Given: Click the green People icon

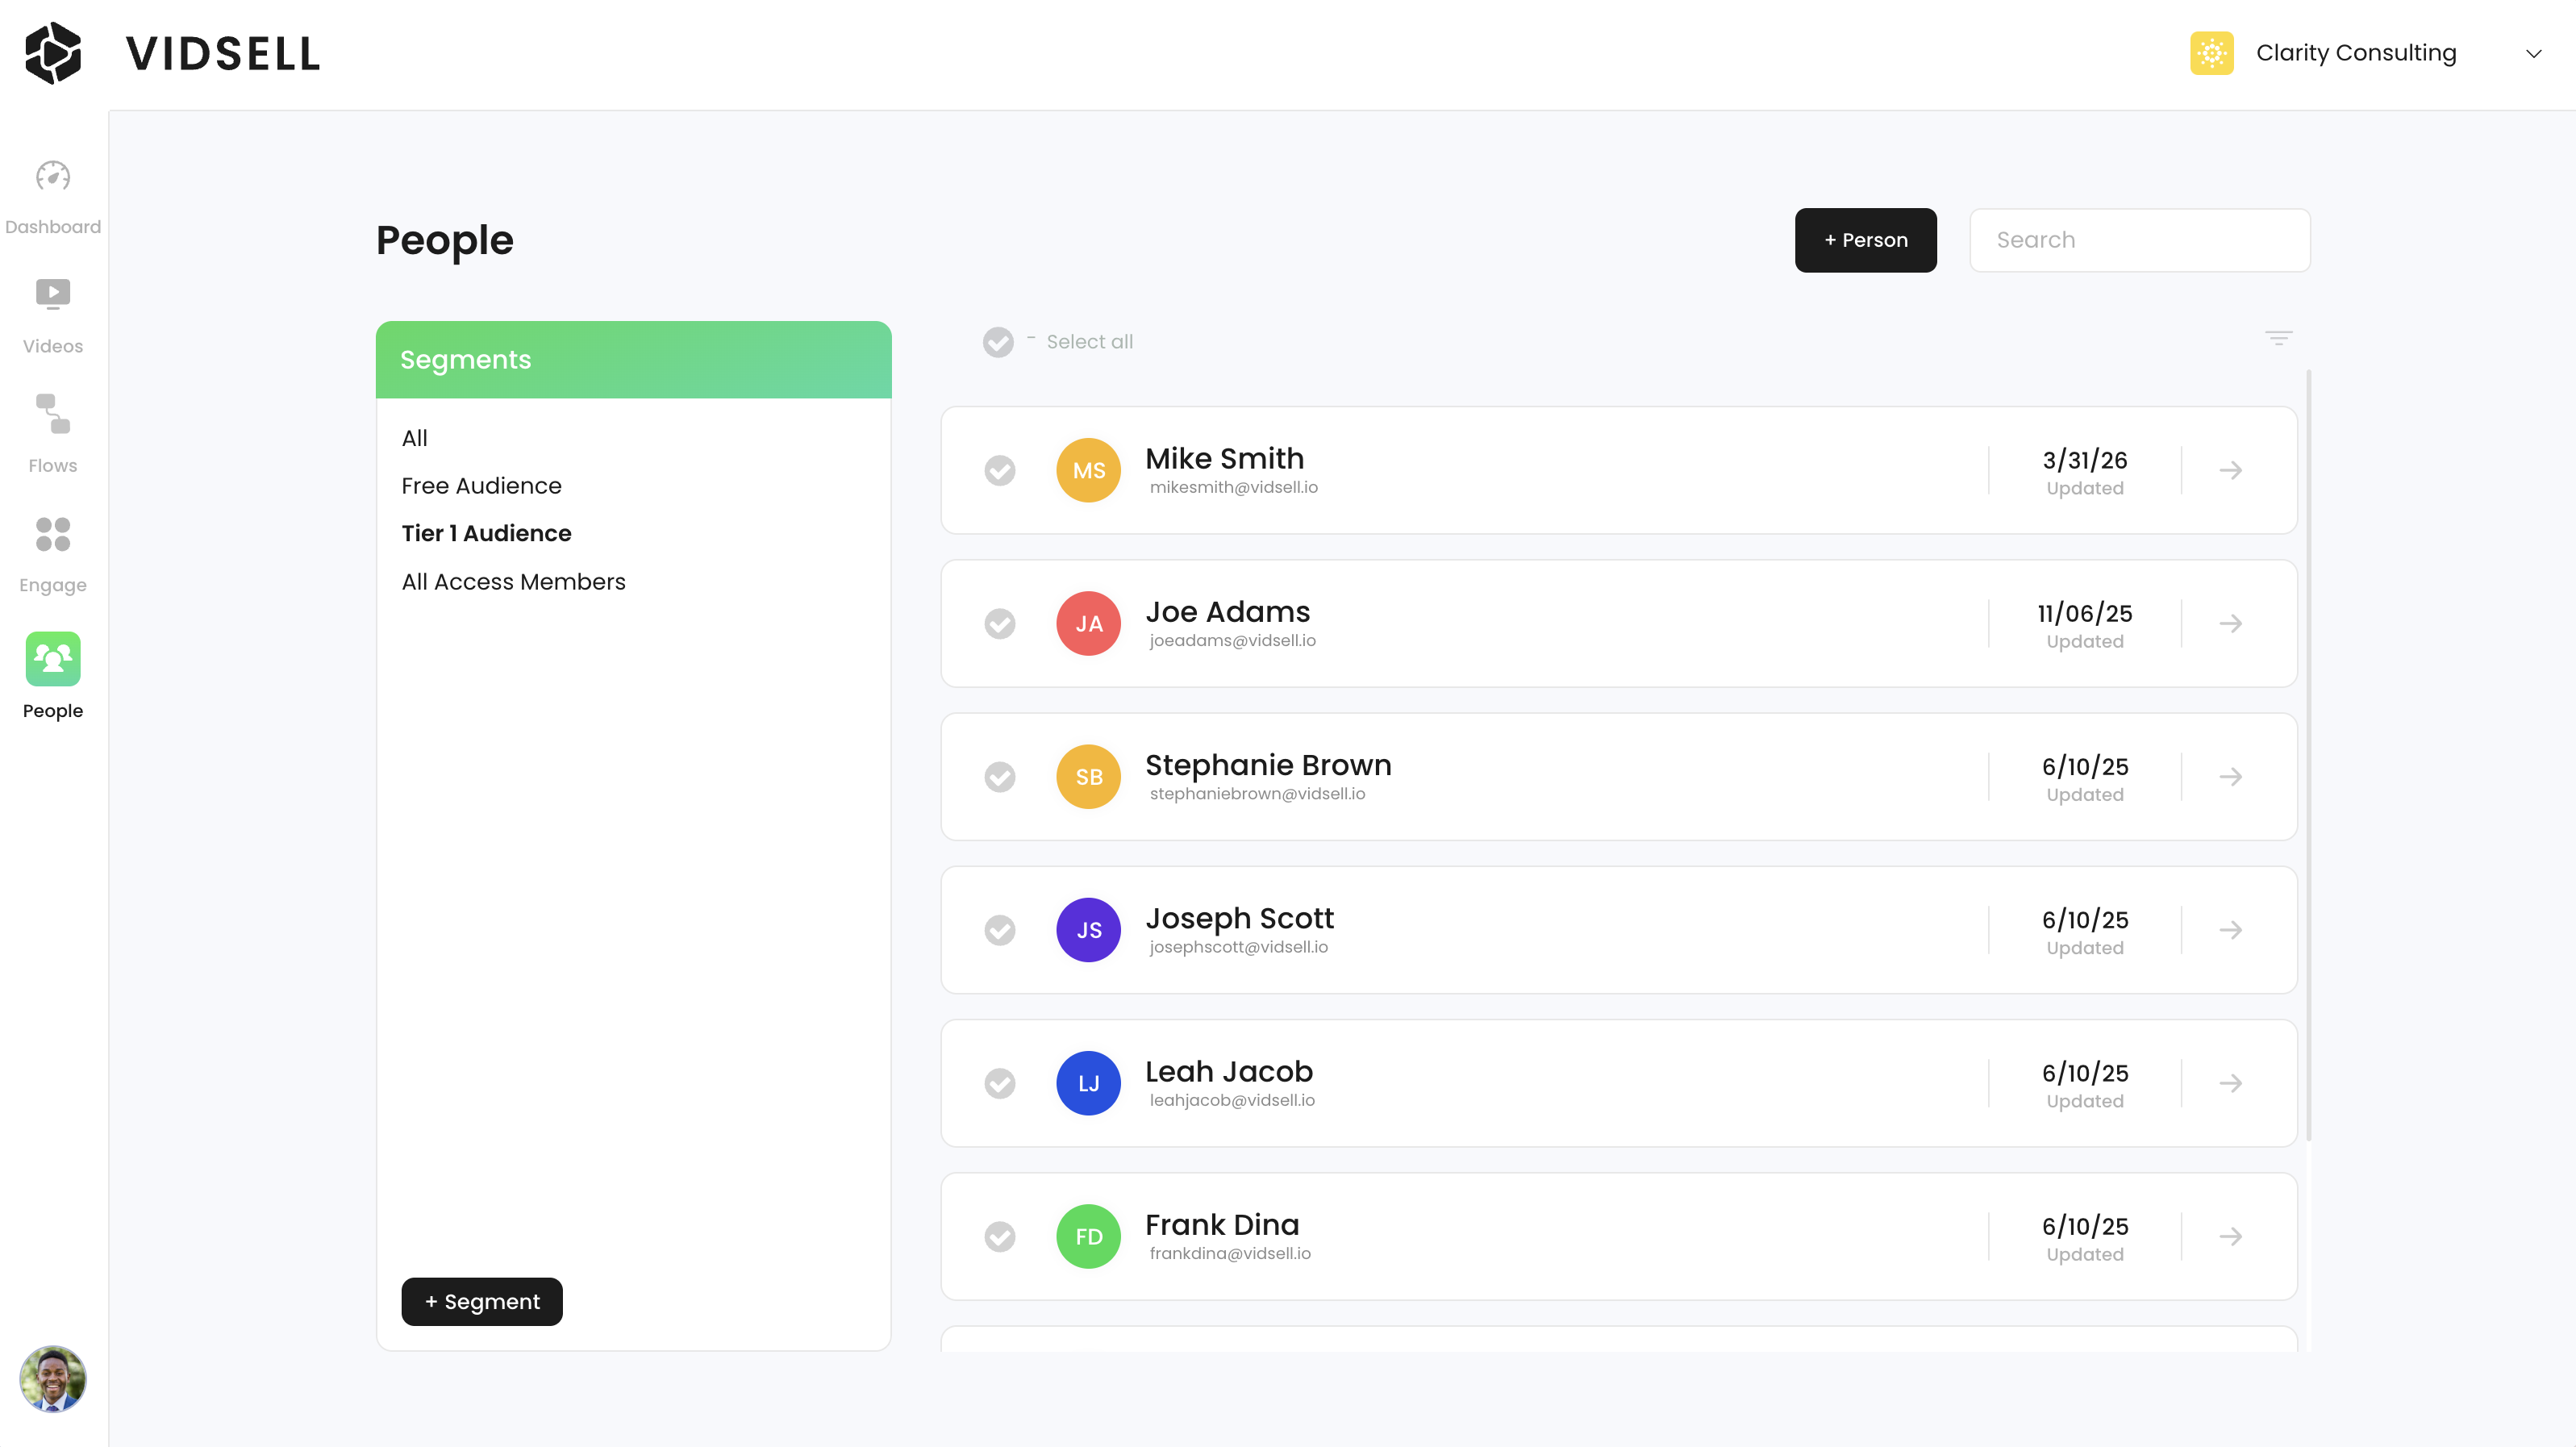Looking at the screenshot, I should click(x=53, y=659).
